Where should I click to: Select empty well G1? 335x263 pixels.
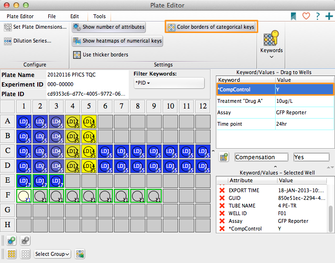pos(24,210)
